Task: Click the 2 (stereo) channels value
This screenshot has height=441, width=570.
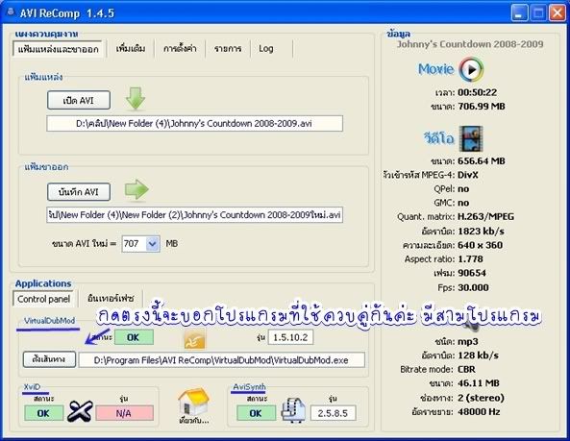Action: tap(481, 398)
